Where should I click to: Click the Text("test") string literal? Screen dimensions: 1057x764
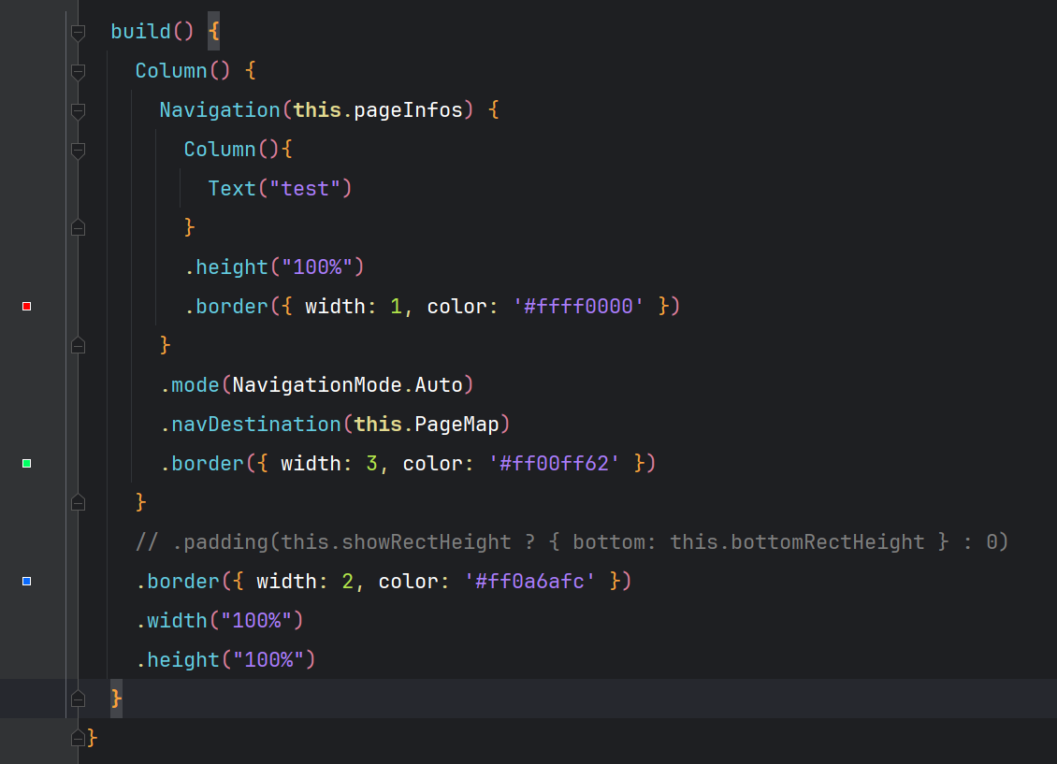[x=305, y=189]
